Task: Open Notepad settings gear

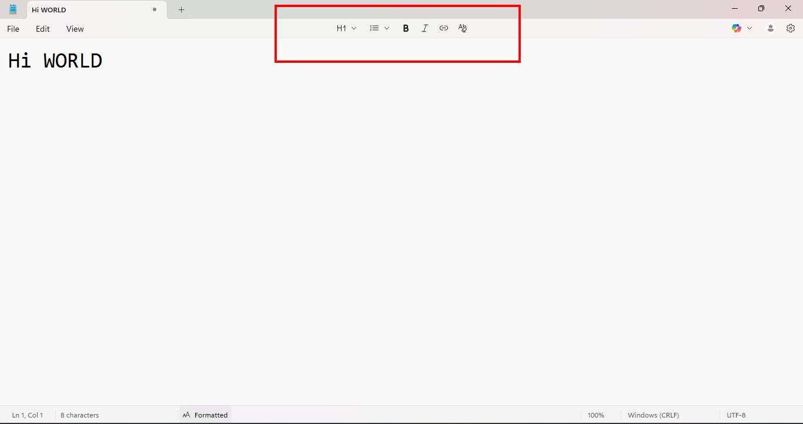Action: pyautogui.click(x=791, y=28)
